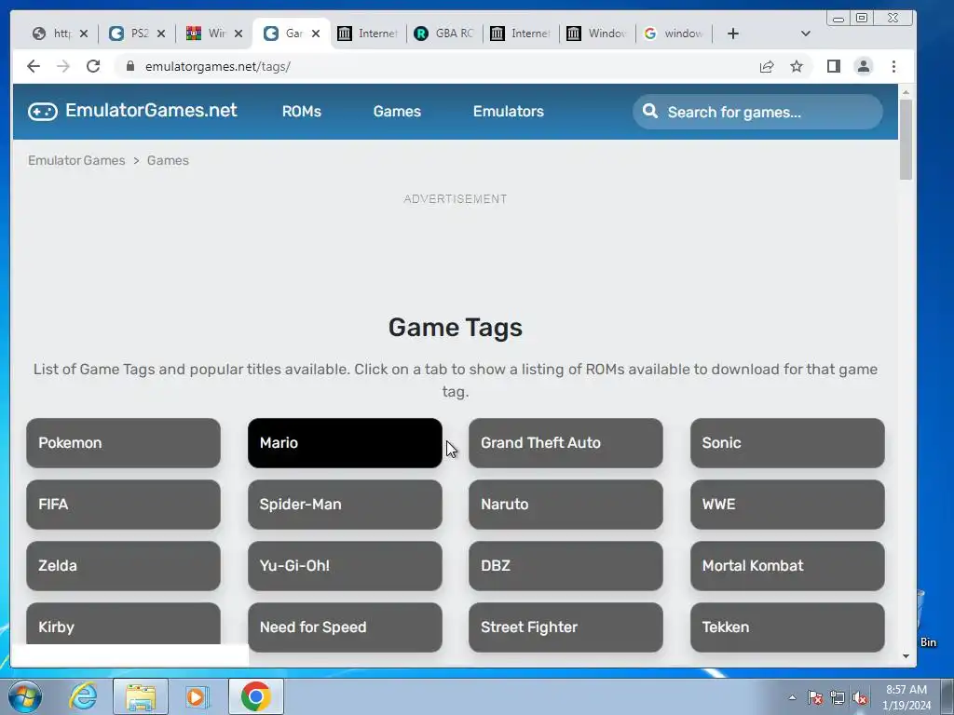Open the Yu-Gi-Oh! game tag
The width and height of the screenshot is (954, 715).
click(345, 566)
